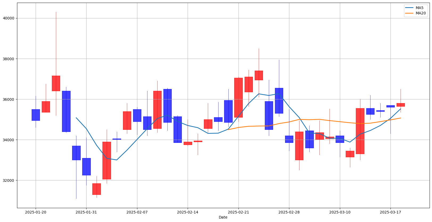Click the Date axis title
The height and width of the screenshot is (222, 432).
point(223,217)
